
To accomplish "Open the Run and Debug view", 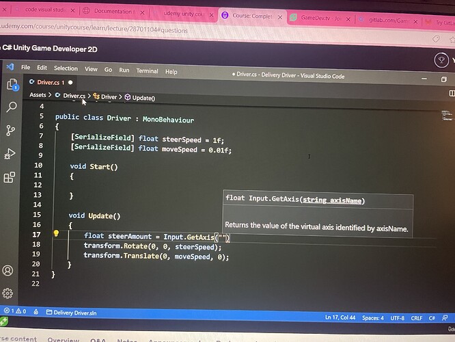I will coord(10,154).
